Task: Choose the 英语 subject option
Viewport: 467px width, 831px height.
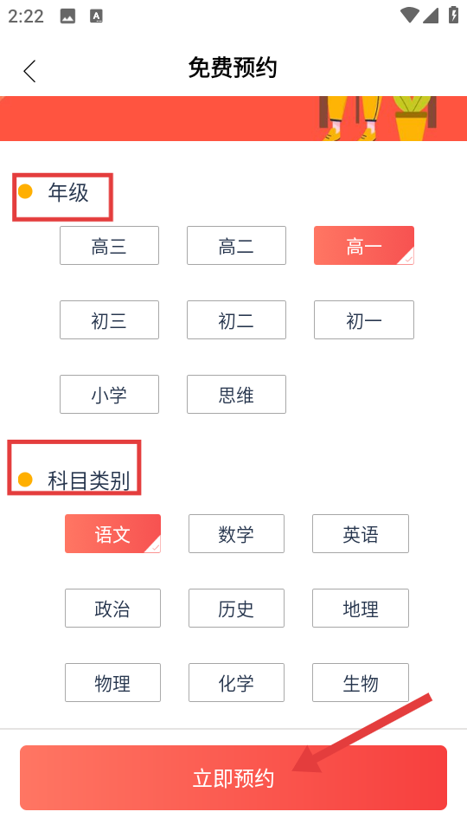Action: tap(361, 534)
